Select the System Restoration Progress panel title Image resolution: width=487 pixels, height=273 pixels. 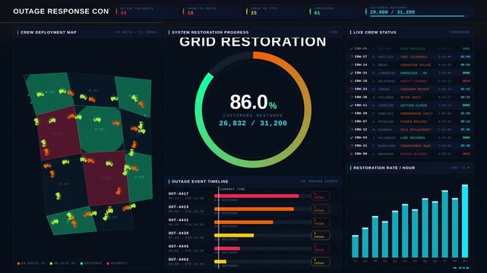(x=210, y=32)
